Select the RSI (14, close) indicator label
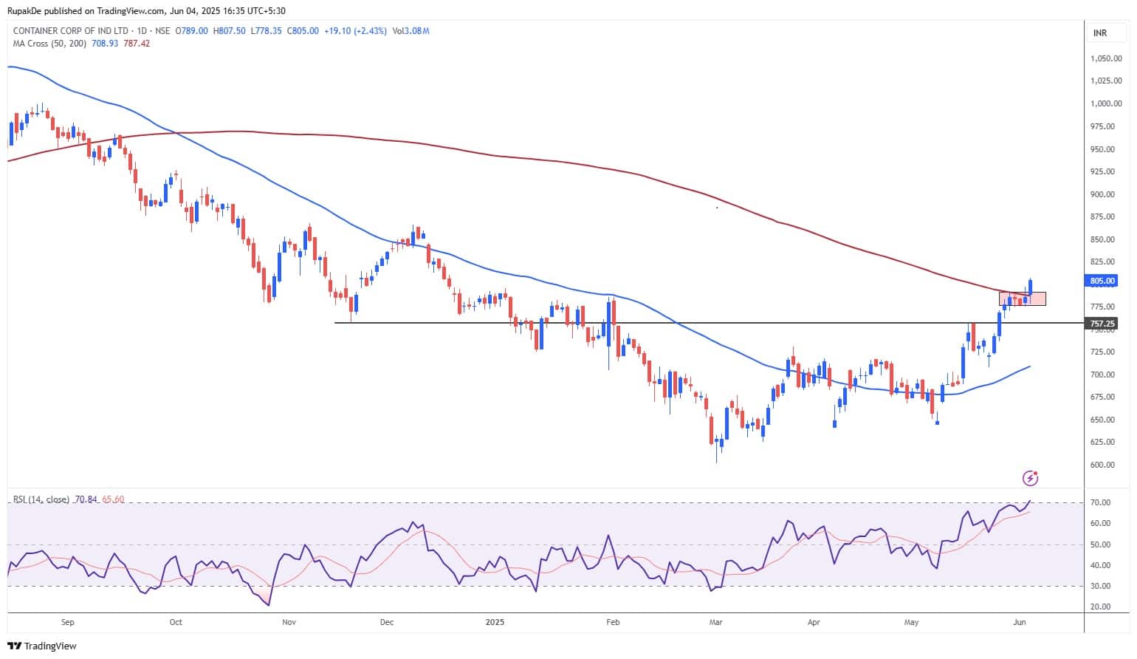Image resolution: width=1137 pixels, height=659 pixels. point(41,499)
